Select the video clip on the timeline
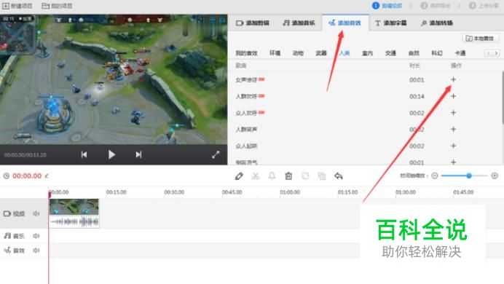The width and height of the screenshot is (504, 284). pyautogui.click(x=74, y=213)
